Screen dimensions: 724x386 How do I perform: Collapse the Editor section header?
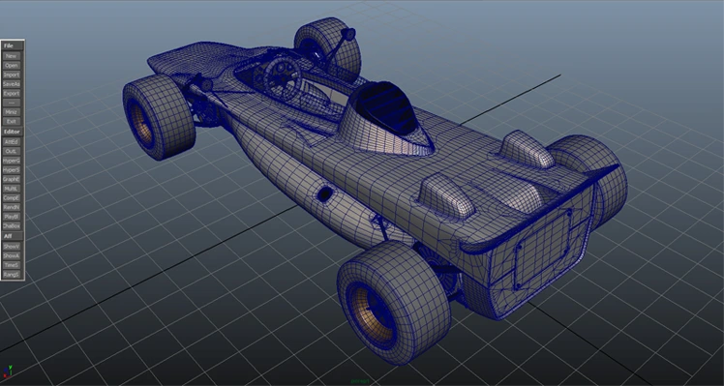click(x=12, y=132)
